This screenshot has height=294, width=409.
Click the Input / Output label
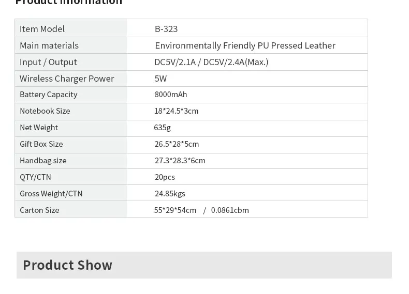48,62
